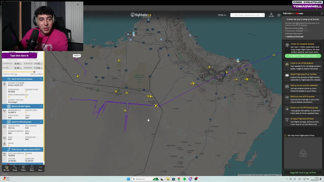Click the 292 kts ground speed value

point(11,128)
